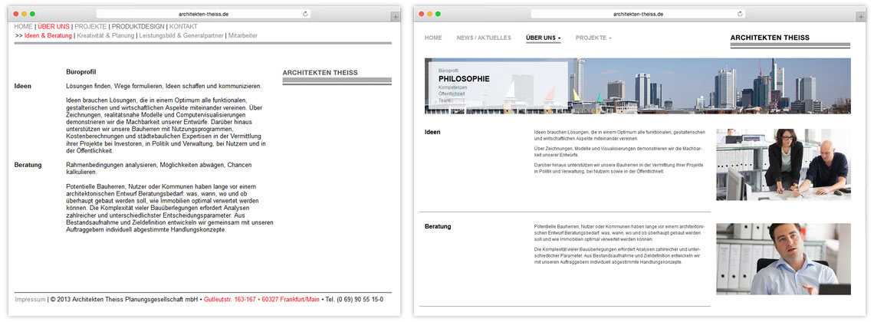Click Beratung heading in left window
This screenshot has width=874, height=322.
tap(28, 165)
